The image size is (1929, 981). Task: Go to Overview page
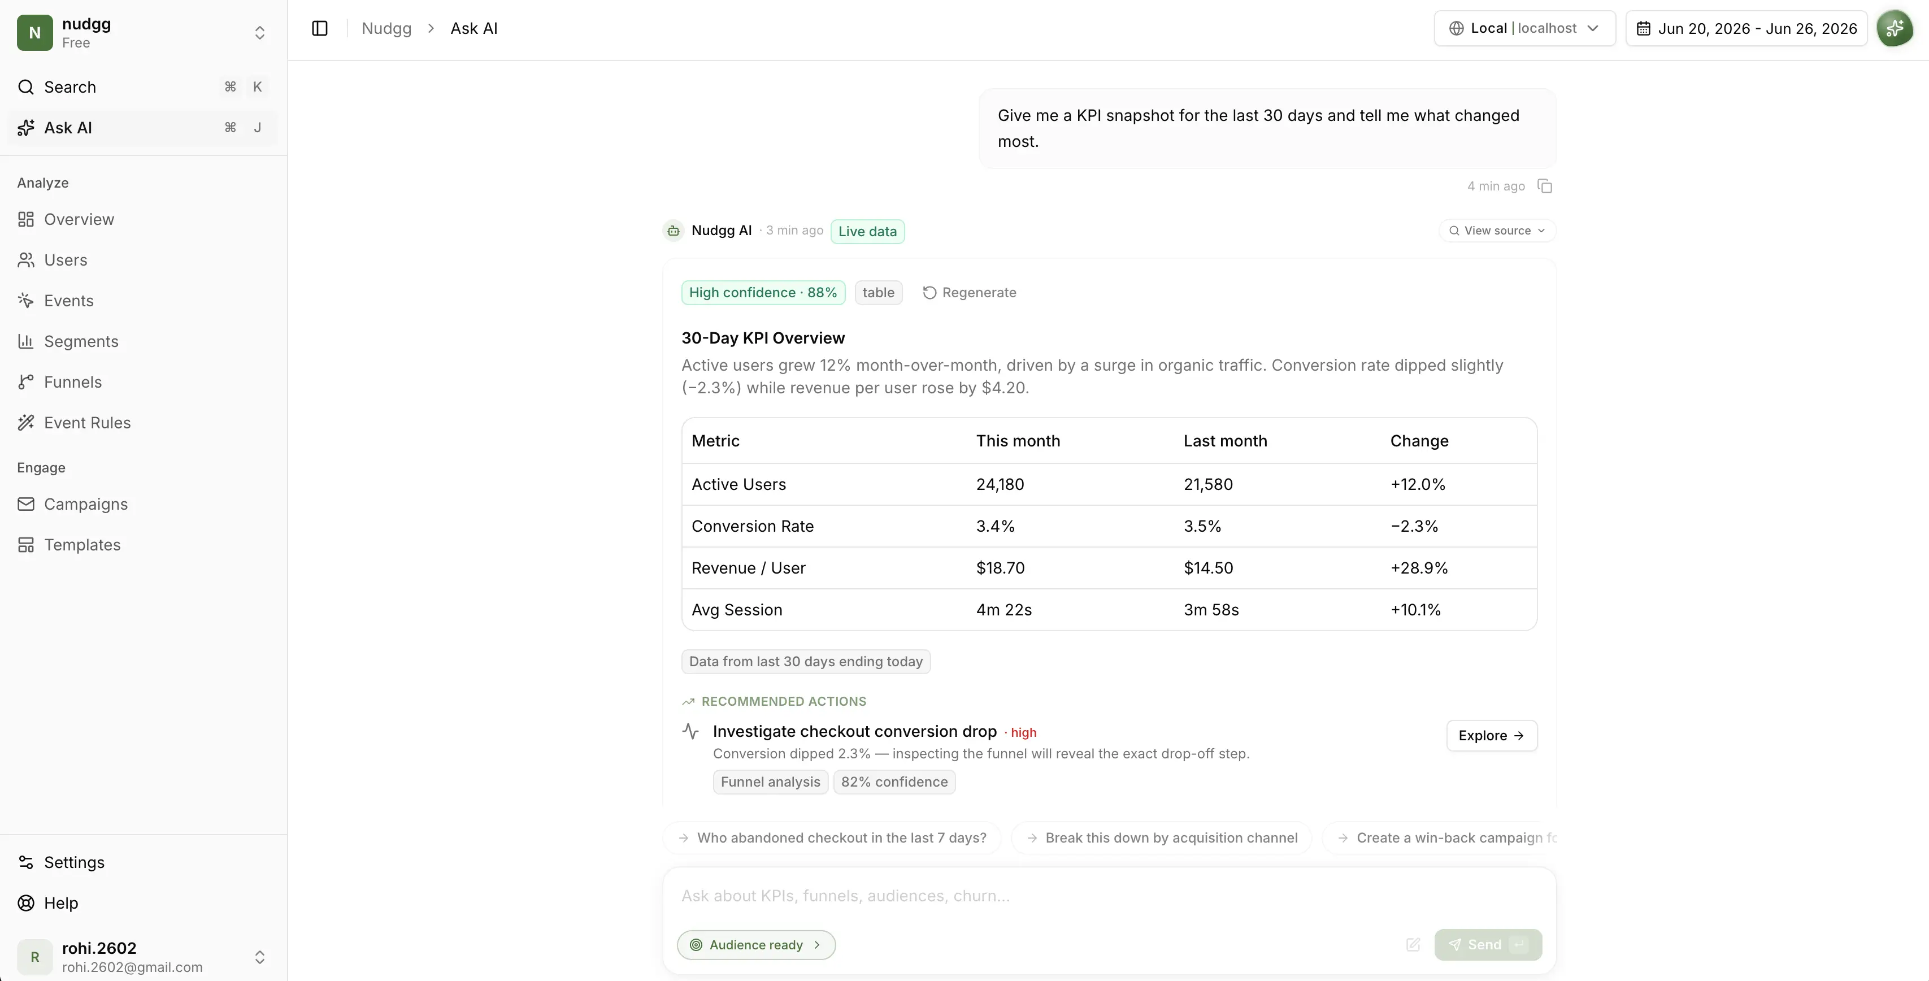pyautogui.click(x=142, y=219)
